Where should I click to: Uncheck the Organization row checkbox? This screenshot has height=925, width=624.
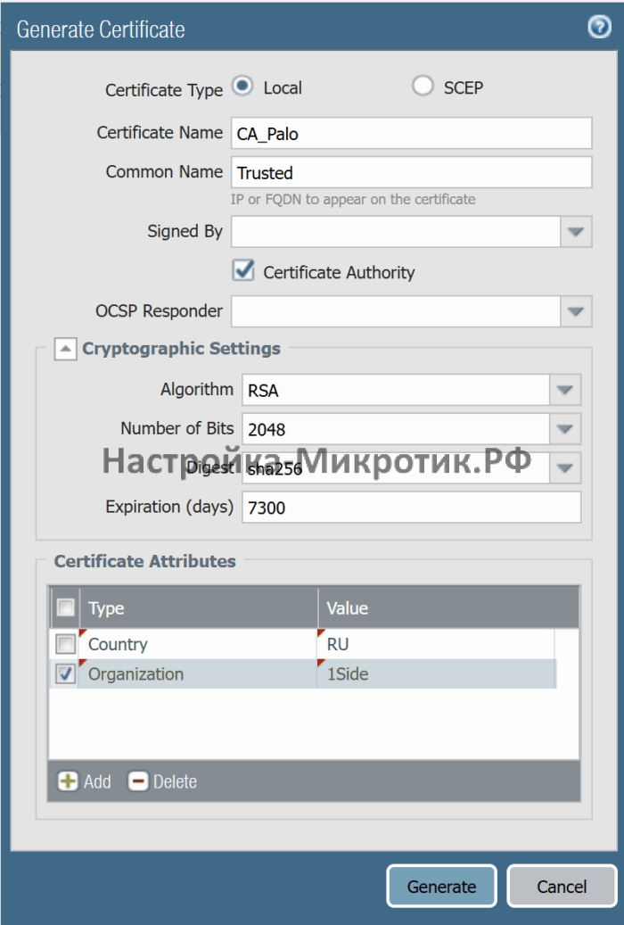click(65, 673)
